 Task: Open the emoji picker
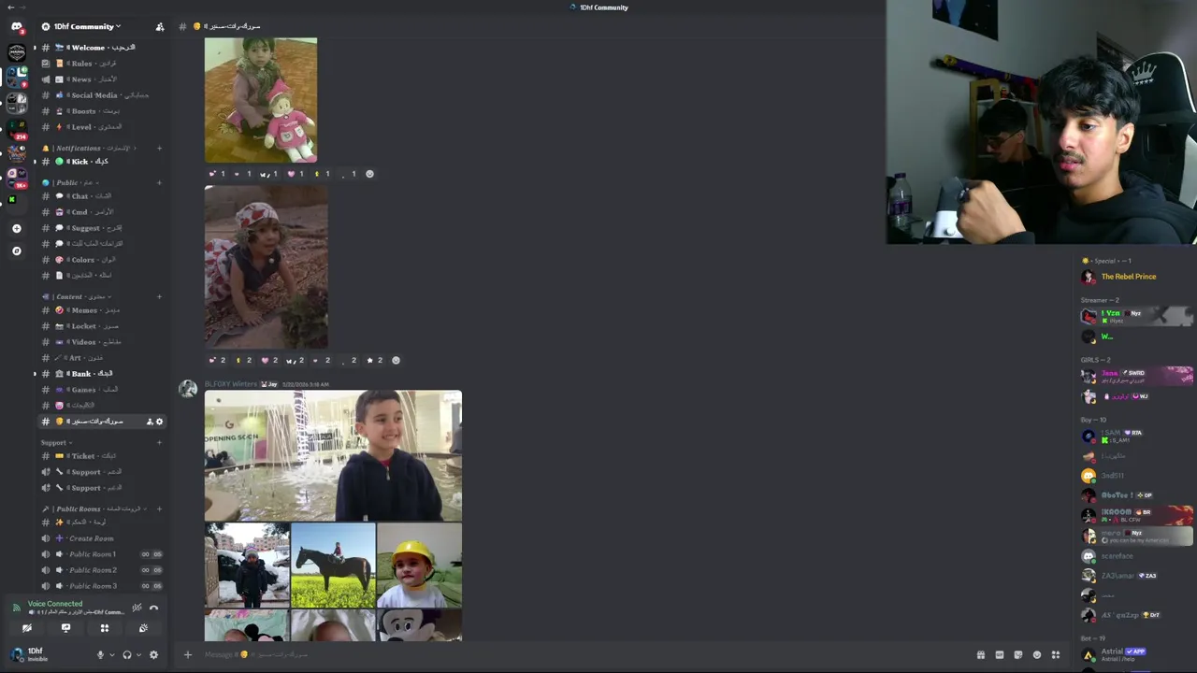[1036, 654]
